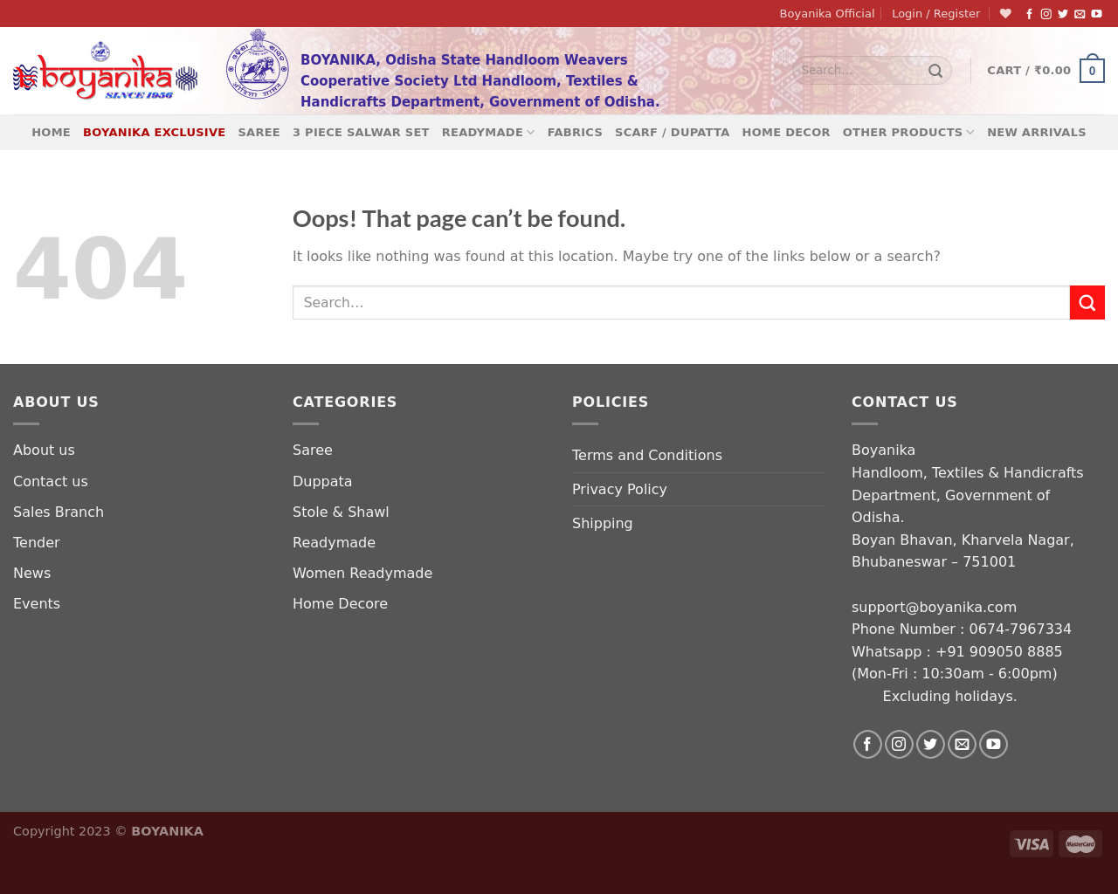Open Login / Register link
This screenshot has height=894, width=1118.
click(x=935, y=14)
